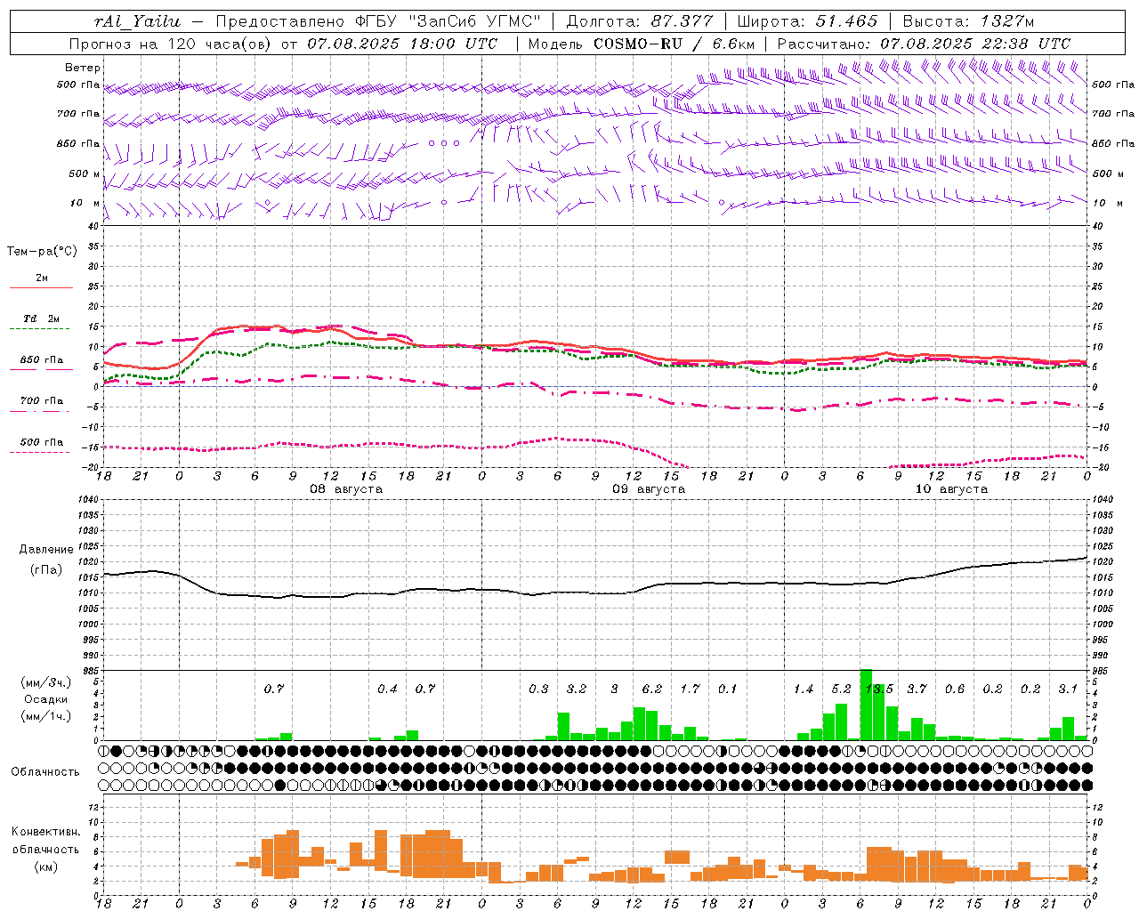Click the elevation value Высота: 1327м
Viewport: 1139px width, 911px height.
click(968, 21)
